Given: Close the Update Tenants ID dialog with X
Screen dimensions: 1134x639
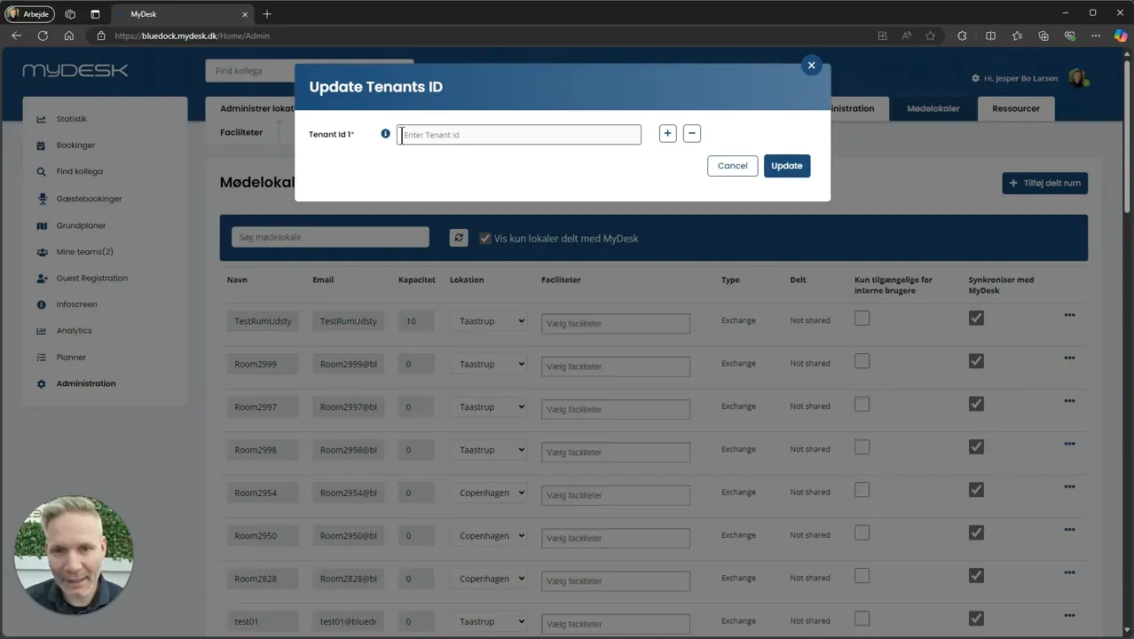Looking at the screenshot, I should pos(811,66).
